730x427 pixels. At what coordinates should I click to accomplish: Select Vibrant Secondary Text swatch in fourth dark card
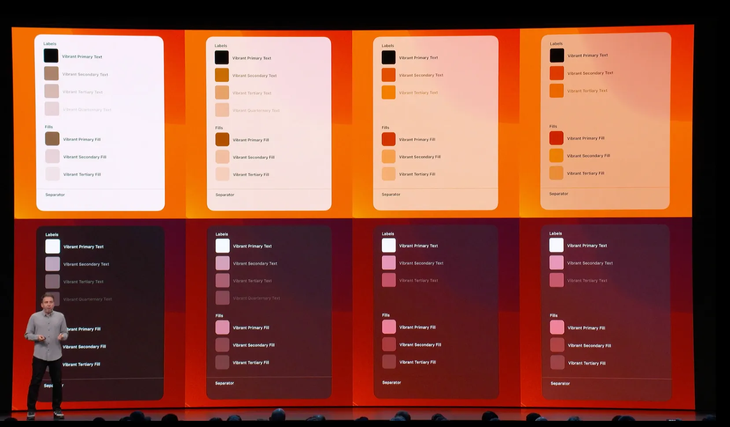[557, 263]
